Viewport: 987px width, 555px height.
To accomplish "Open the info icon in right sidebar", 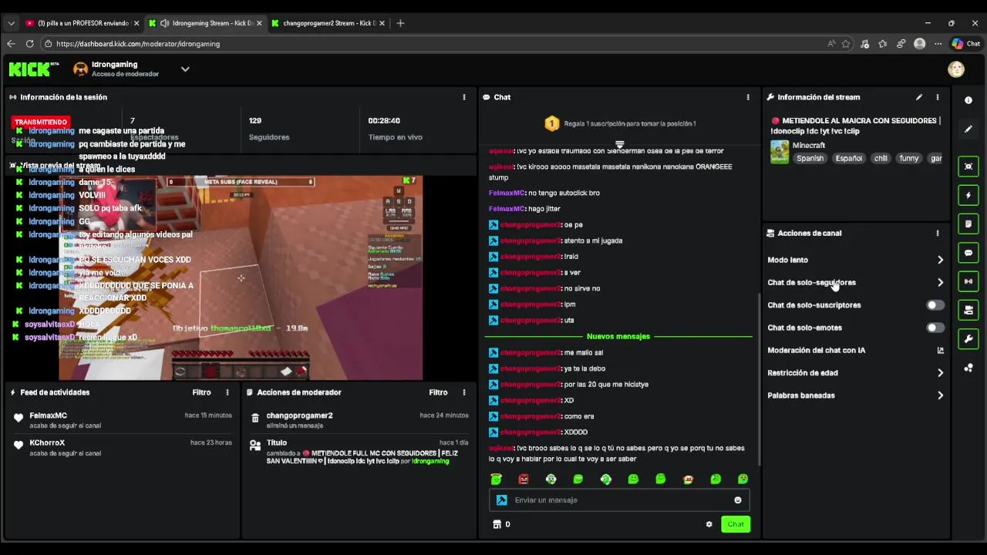I will [x=968, y=100].
